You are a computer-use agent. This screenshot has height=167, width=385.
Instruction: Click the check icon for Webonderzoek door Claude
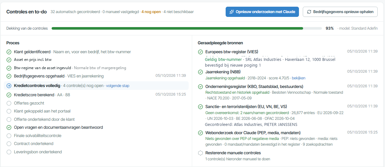(200, 133)
